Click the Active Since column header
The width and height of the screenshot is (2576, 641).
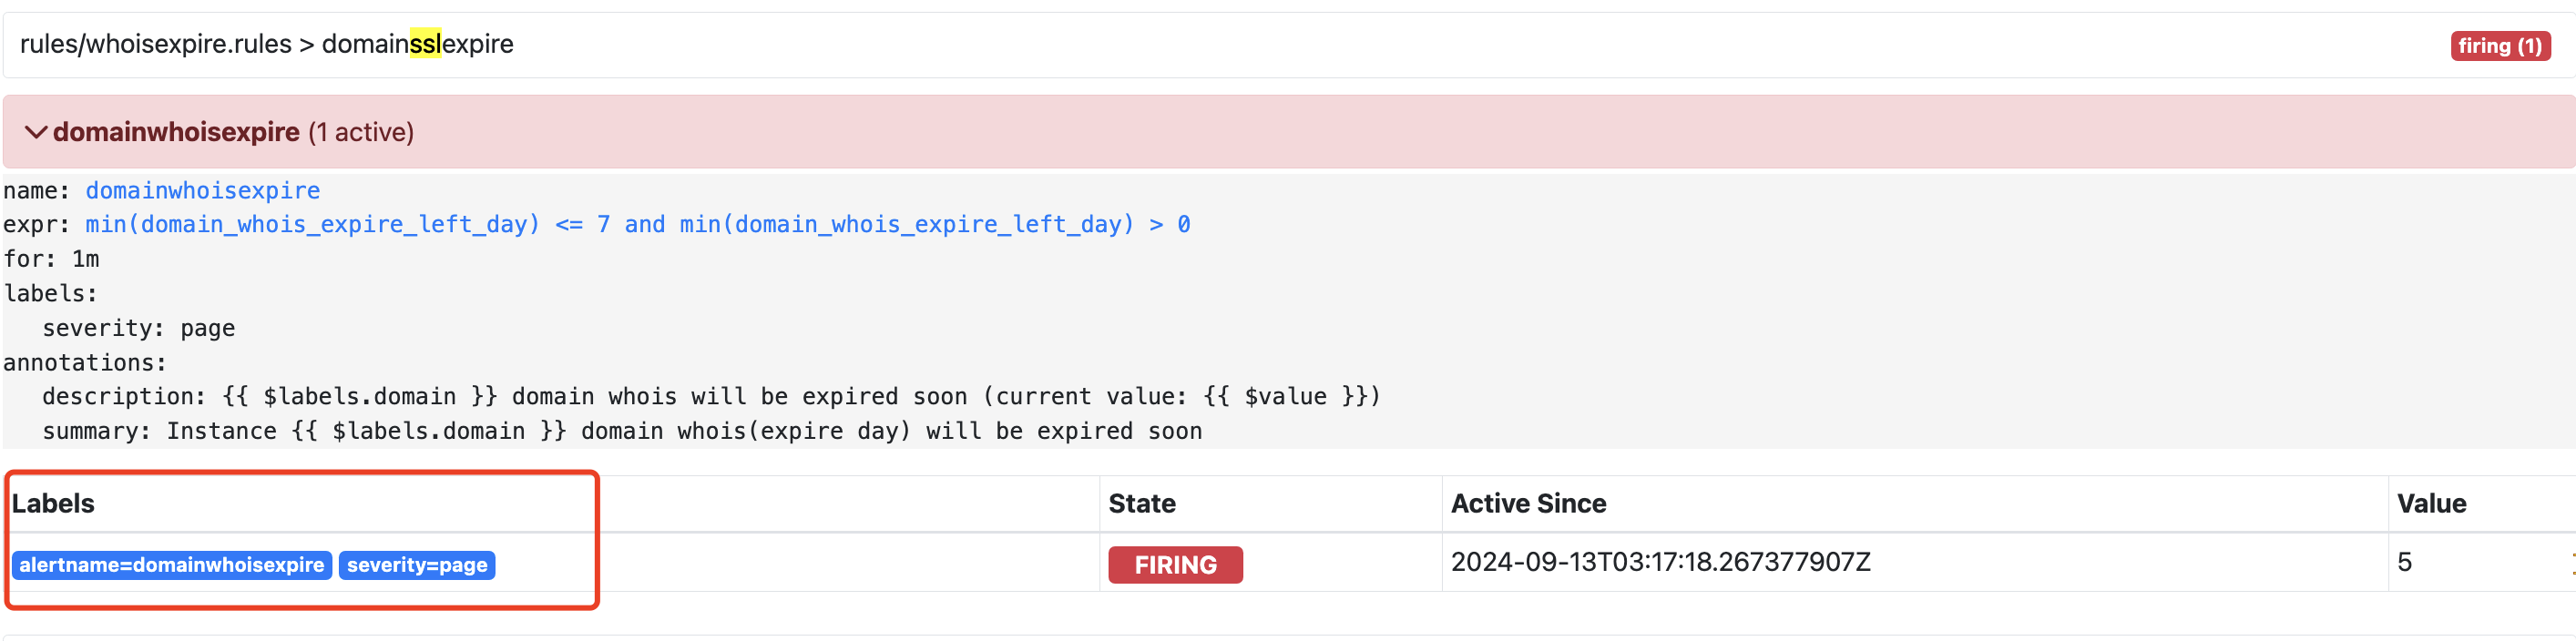coord(1528,503)
